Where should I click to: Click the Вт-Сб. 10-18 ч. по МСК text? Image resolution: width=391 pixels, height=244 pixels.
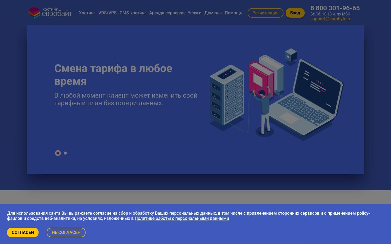tap(330, 14)
